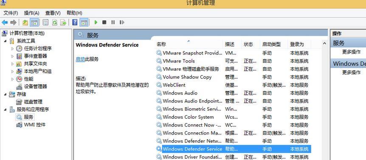
Task: Expand the 本地用户和组 node arrow
Action: 13,71
